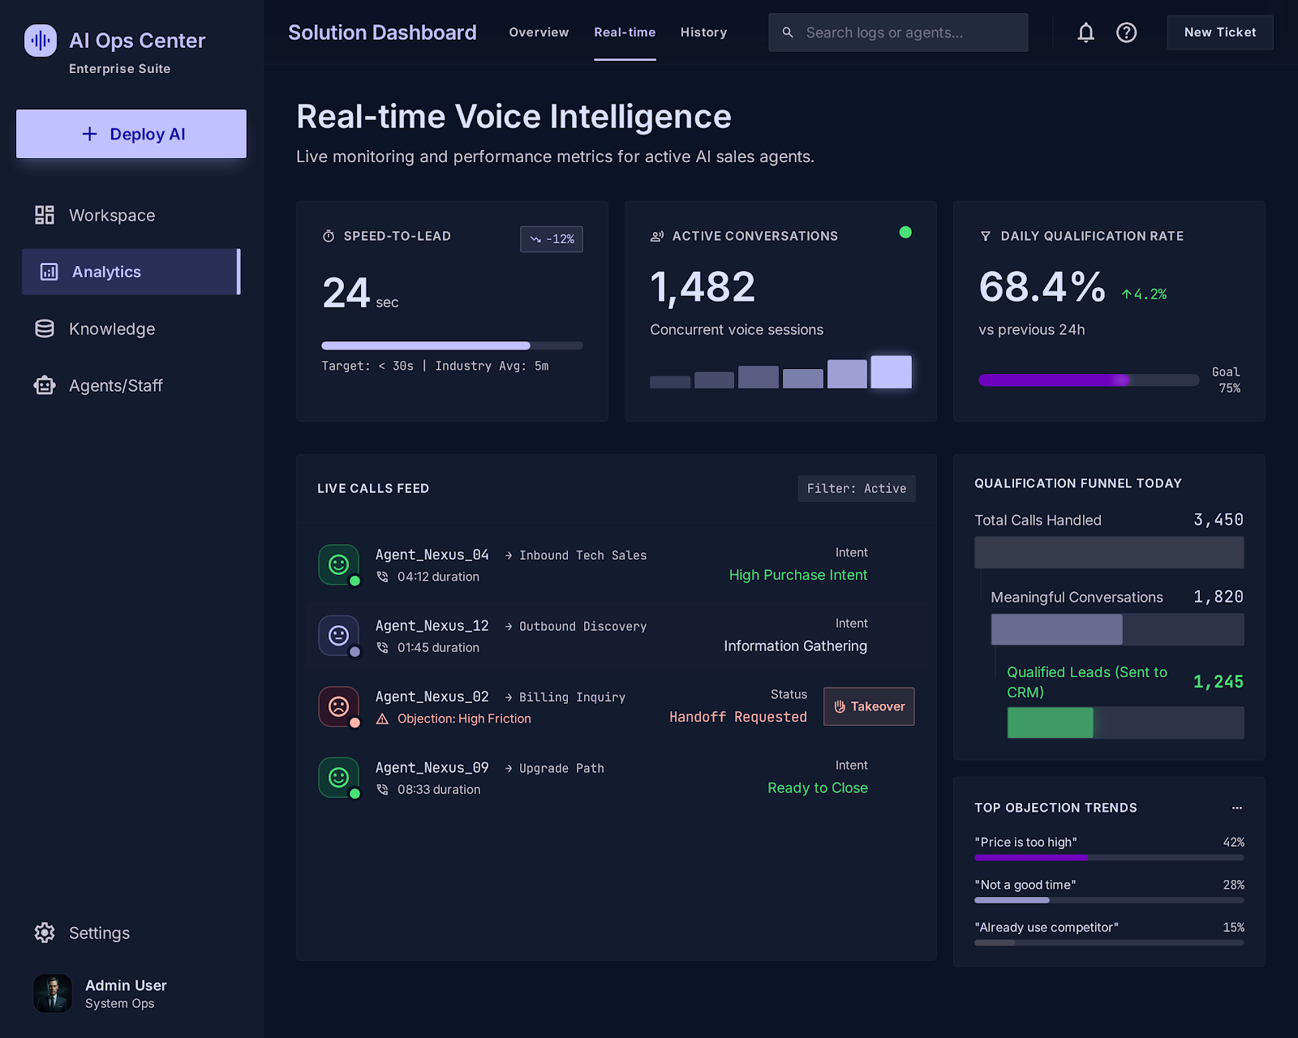Screen dimensions: 1298x1038
Task: Click the Objection: High Friction warning triangle
Action: coord(382,718)
